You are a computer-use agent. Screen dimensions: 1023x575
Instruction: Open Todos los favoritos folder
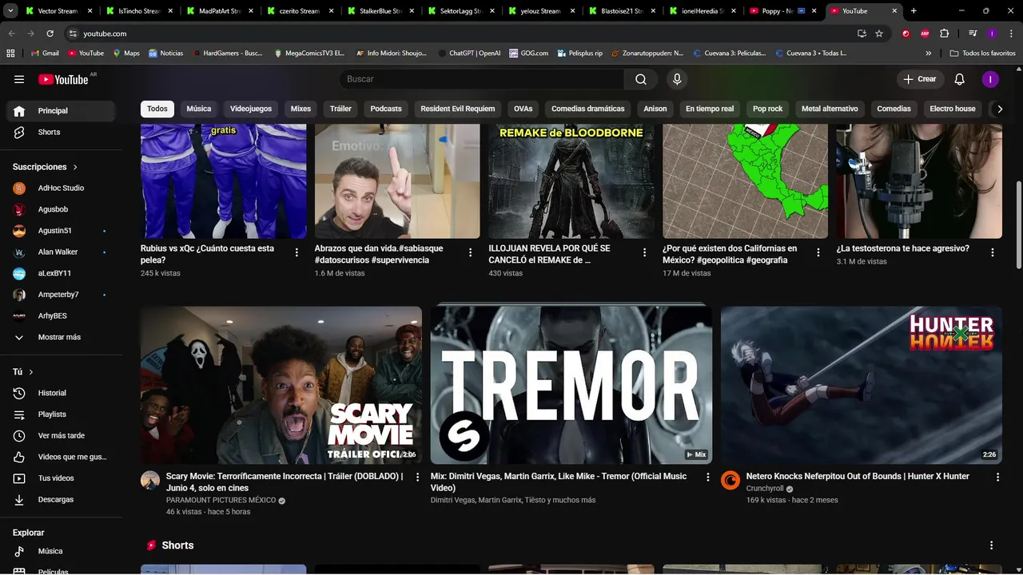point(983,53)
